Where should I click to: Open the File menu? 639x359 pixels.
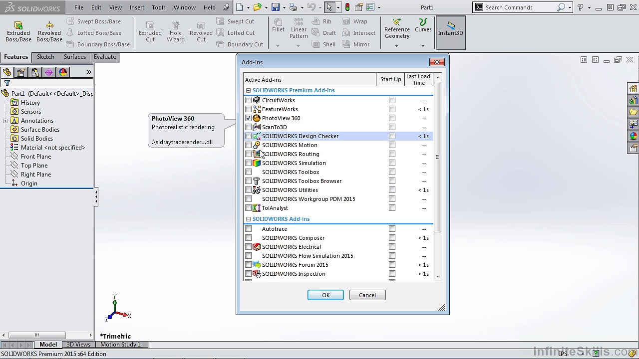[79, 7]
